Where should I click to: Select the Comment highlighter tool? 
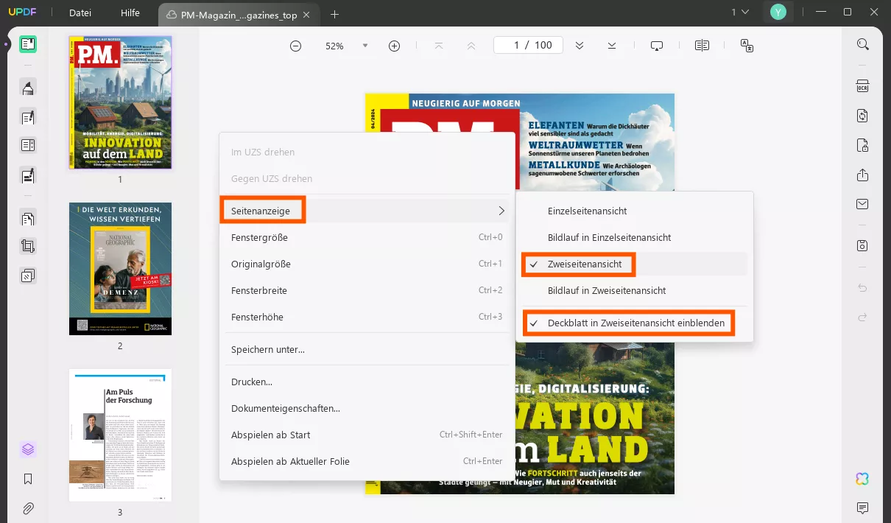pyautogui.click(x=28, y=88)
